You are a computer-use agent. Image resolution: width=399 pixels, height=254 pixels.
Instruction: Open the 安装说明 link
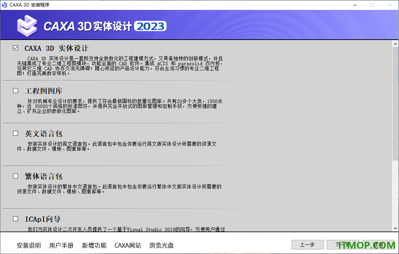(29, 245)
